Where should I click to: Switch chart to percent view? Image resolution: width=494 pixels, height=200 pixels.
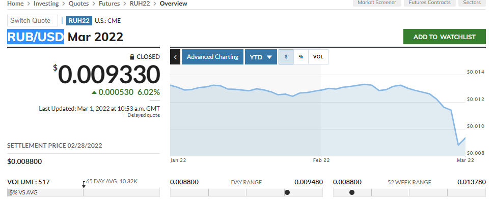pyautogui.click(x=301, y=57)
